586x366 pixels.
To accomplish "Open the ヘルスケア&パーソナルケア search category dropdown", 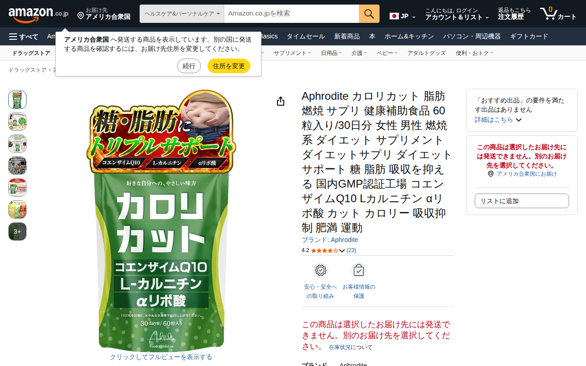I will click(182, 14).
